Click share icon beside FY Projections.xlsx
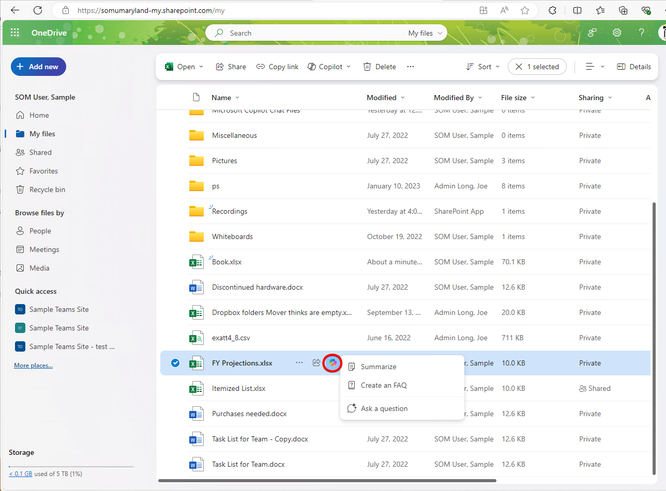Image resolution: width=666 pixels, height=491 pixels. click(x=316, y=363)
